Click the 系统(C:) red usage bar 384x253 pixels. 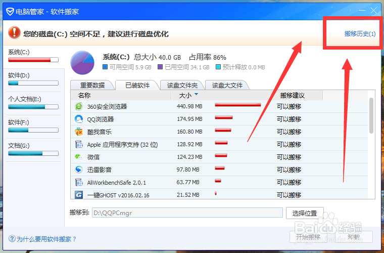pos(33,60)
